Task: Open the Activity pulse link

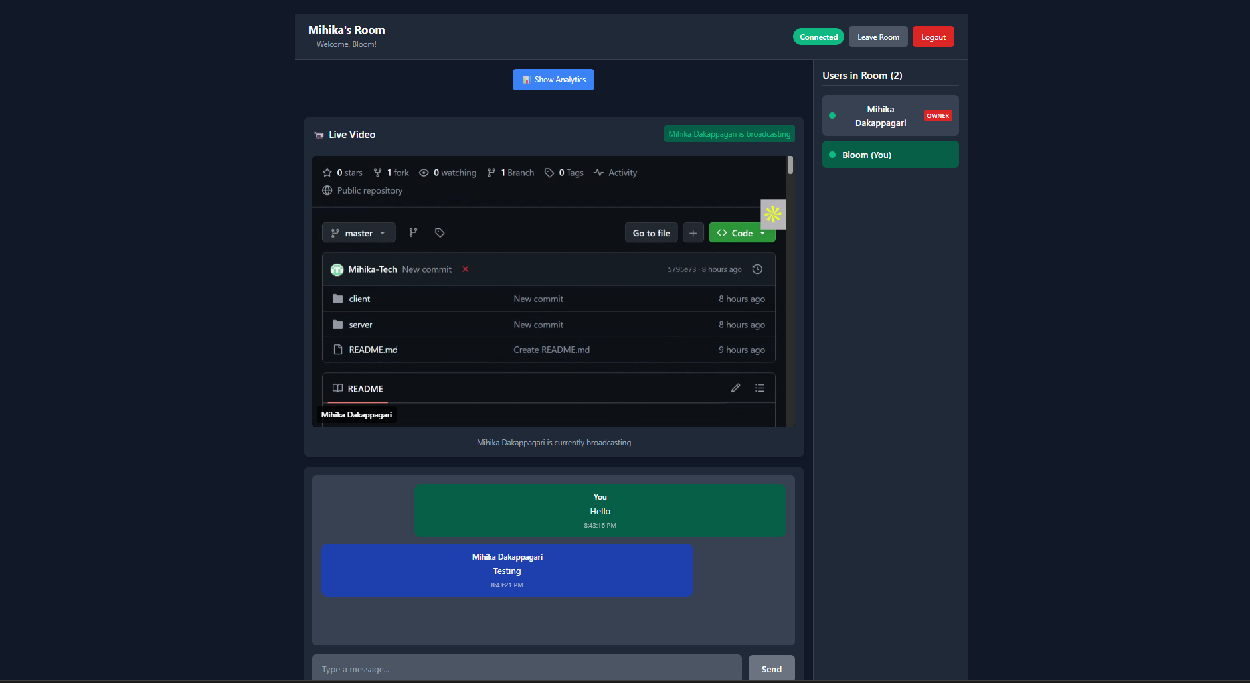Action: click(x=615, y=173)
